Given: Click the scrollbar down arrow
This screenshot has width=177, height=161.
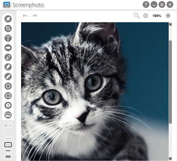Looking at the screenshot, I should pos(171,159).
